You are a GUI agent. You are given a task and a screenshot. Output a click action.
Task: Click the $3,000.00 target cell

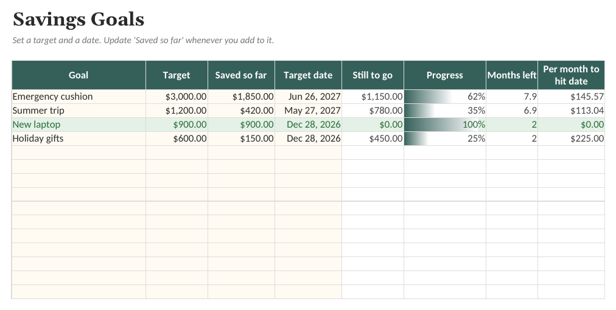(177, 97)
